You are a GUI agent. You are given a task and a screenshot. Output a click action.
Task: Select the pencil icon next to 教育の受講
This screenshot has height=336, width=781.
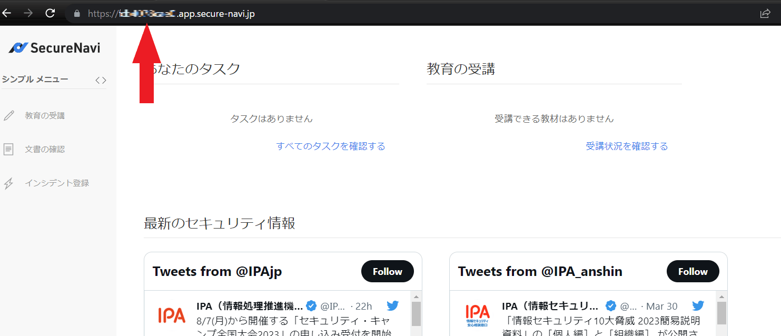[x=8, y=116]
